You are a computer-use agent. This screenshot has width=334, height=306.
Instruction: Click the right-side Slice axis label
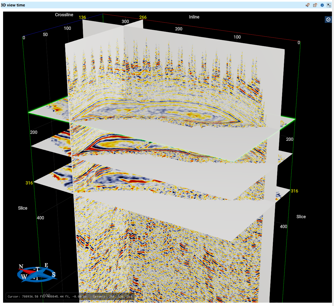pyautogui.click(x=301, y=217)
